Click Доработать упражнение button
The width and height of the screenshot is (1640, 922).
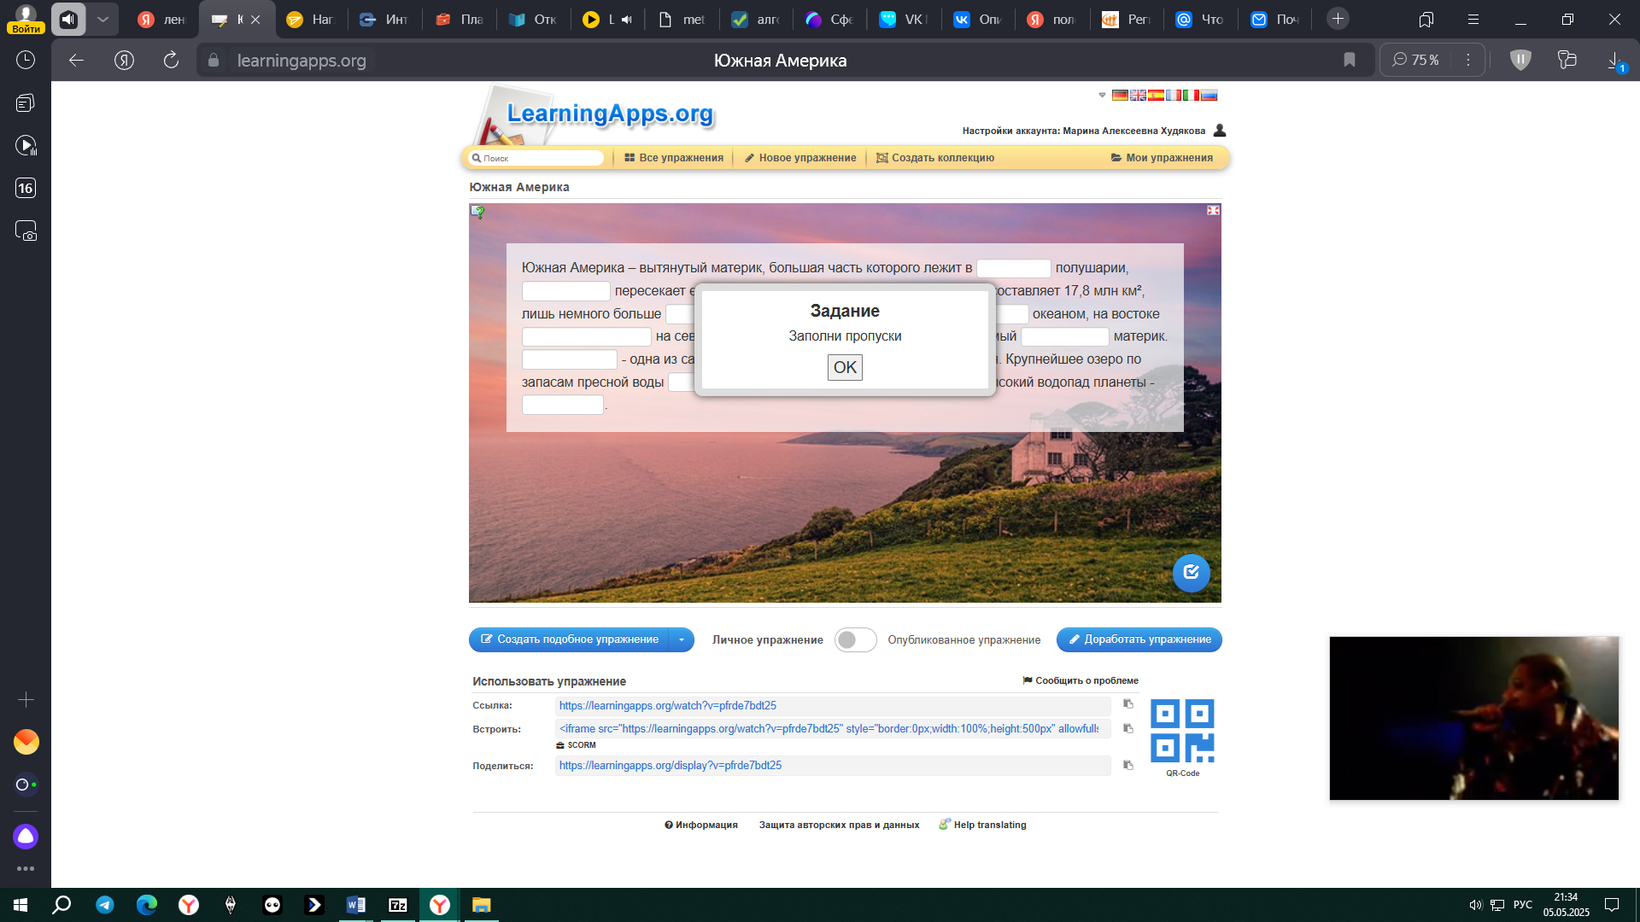pos(1139,639)
